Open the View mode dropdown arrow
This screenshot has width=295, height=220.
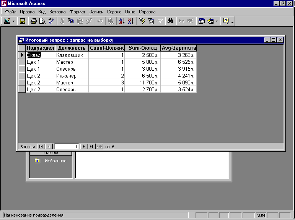(13, 21)
